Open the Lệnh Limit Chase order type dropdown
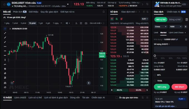The image size is (189, 109). pos(177,32)
